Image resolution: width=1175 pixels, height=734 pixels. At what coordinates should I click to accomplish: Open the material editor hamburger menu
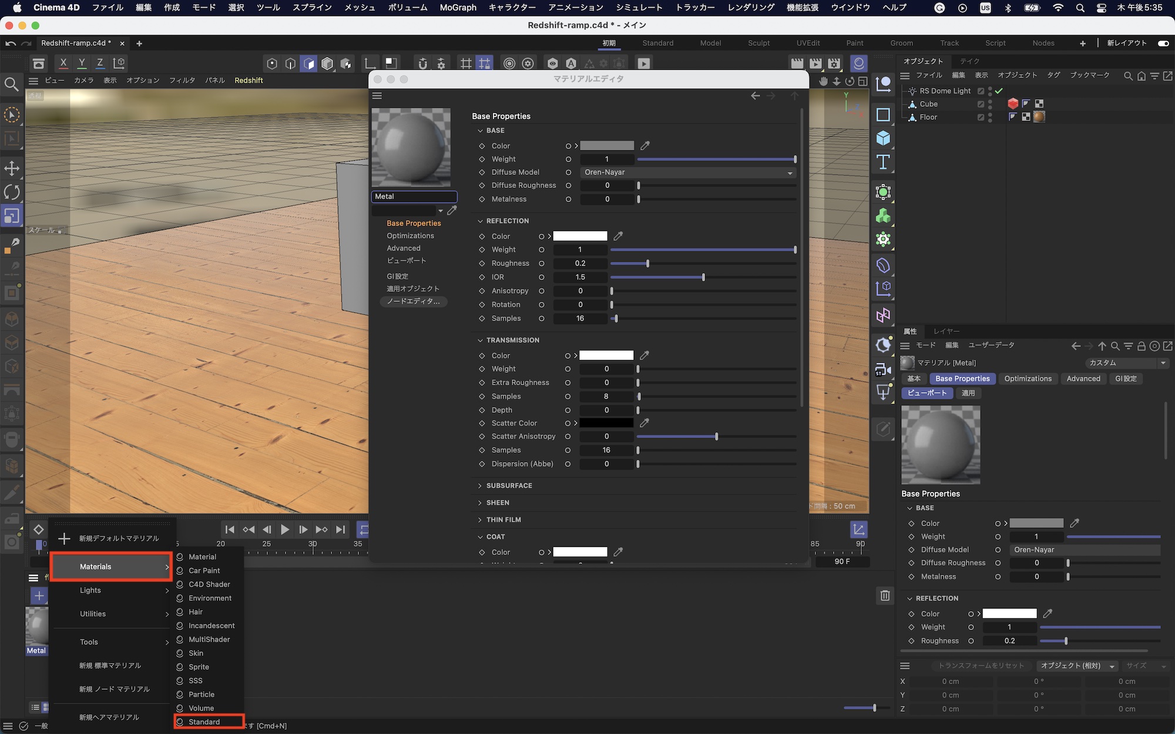377,96
